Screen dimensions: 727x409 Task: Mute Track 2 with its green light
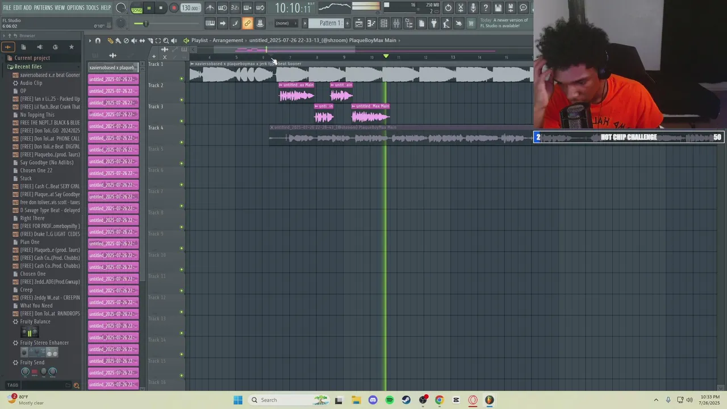click(182, 100)
